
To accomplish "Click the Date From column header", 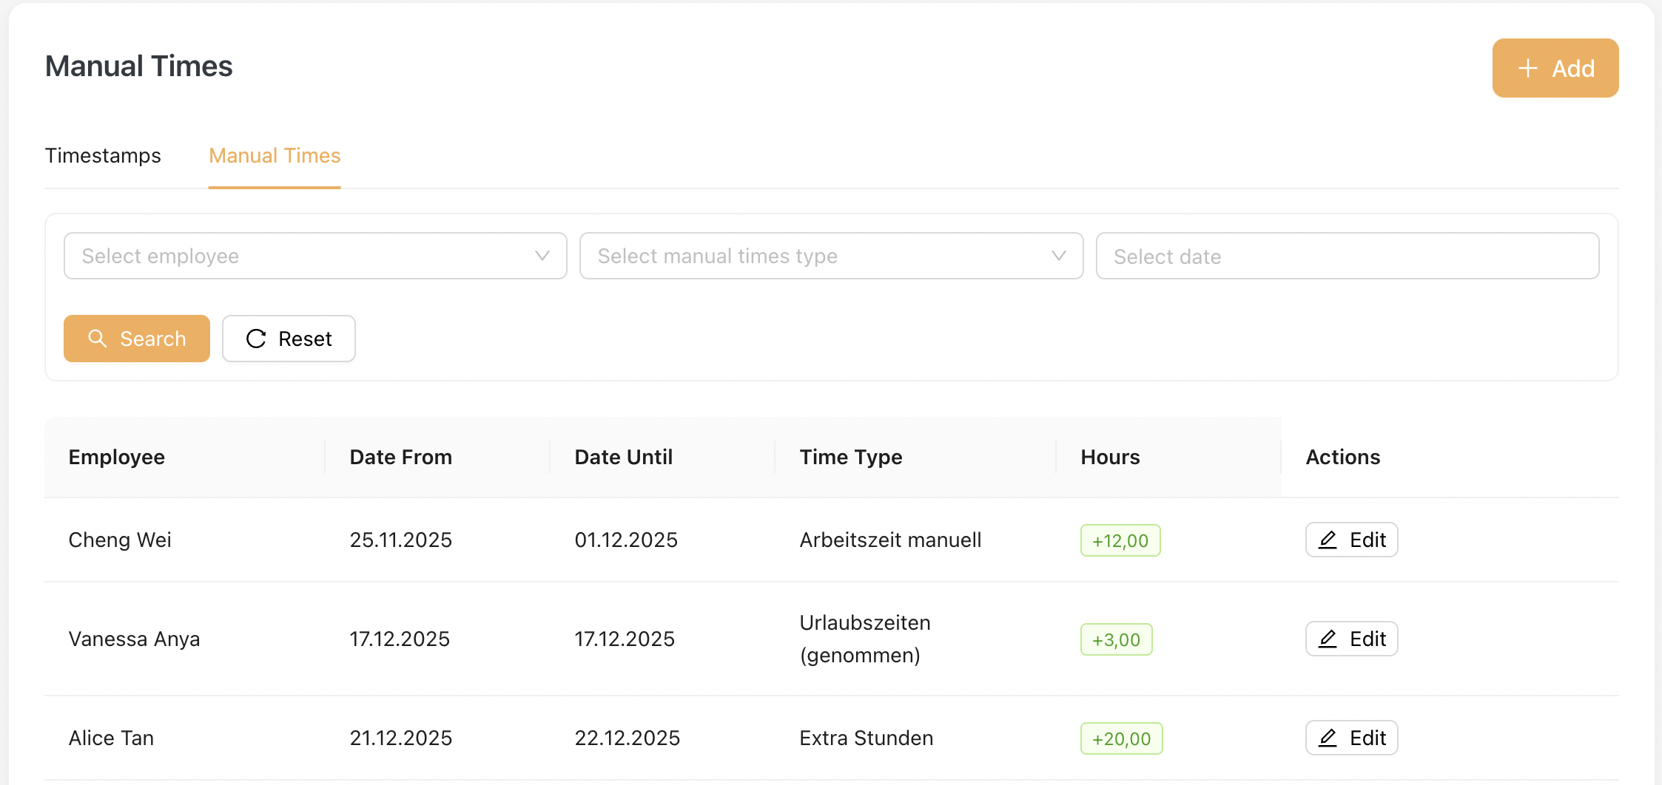I will click(x=400, y=458).
